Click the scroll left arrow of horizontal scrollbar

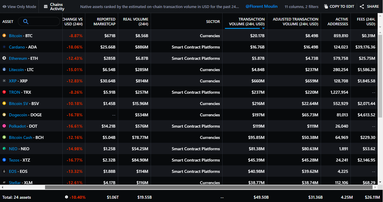tap(2, 187)
